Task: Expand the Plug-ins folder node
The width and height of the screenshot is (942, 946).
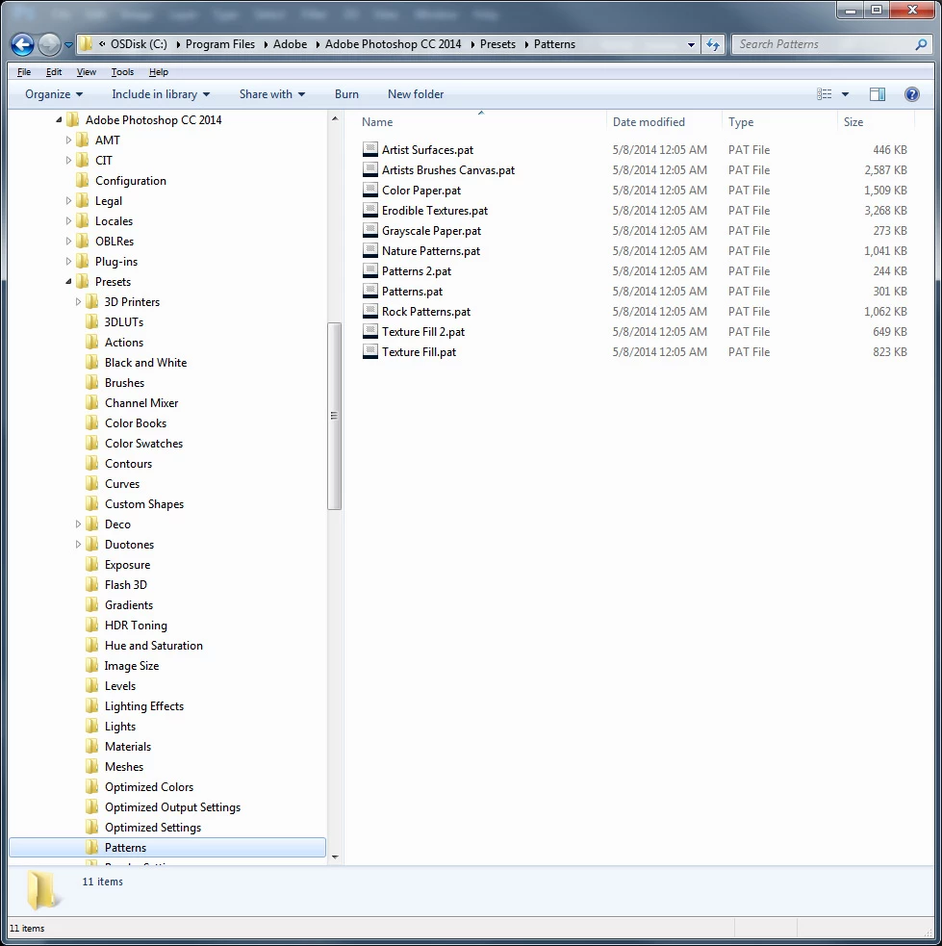Action: point(68,261)
